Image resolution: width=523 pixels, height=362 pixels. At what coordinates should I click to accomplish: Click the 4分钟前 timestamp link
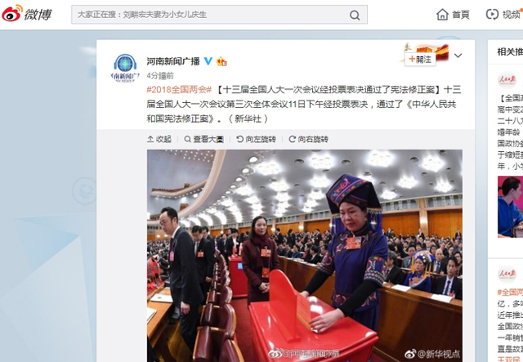coord(160,76)
